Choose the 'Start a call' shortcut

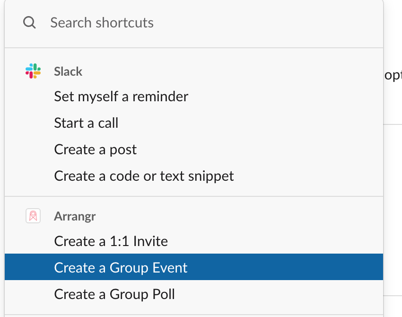click(x=86, y=123)
